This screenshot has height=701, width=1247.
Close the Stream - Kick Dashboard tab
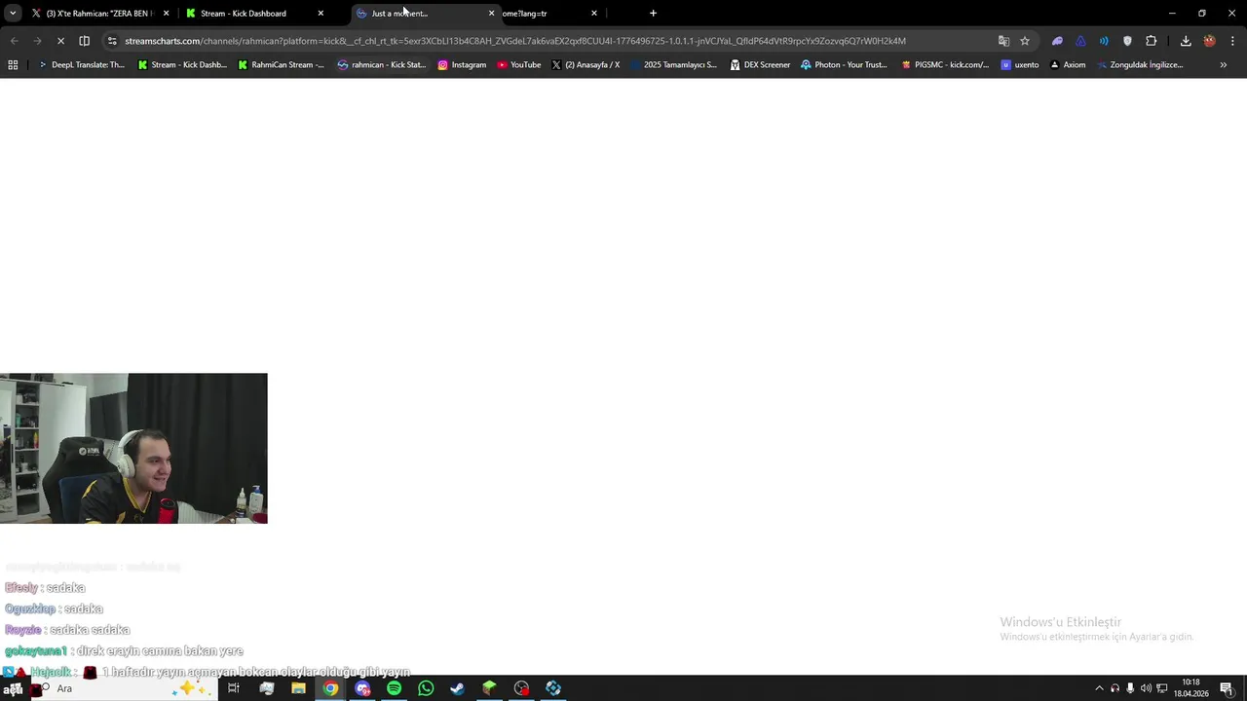[321, 14]
